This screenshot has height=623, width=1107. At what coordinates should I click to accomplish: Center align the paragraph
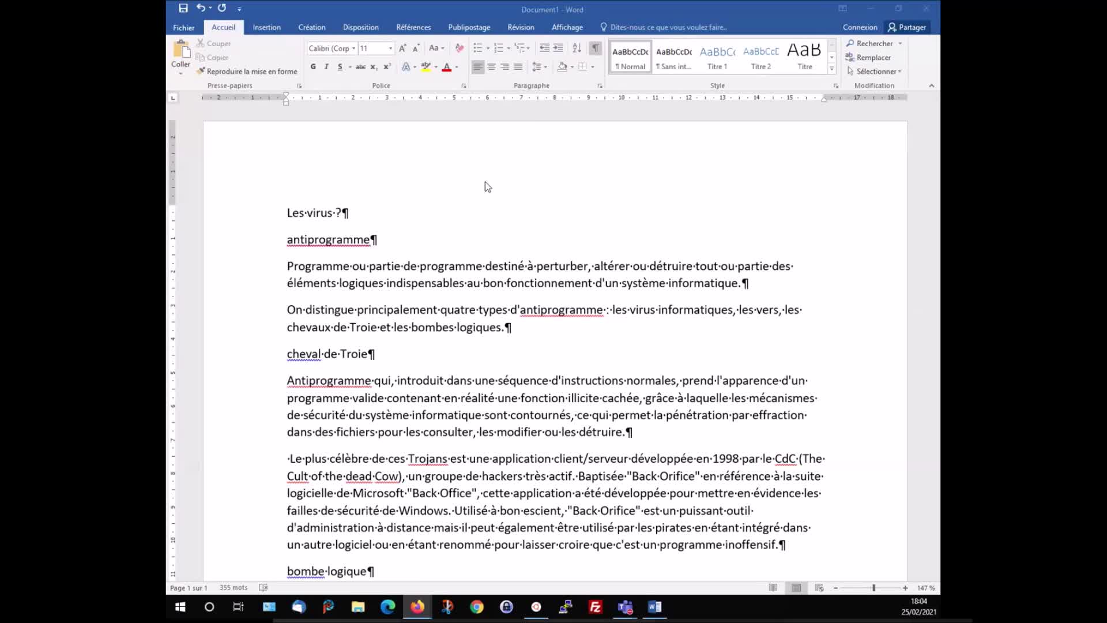(x=491, y=67)
